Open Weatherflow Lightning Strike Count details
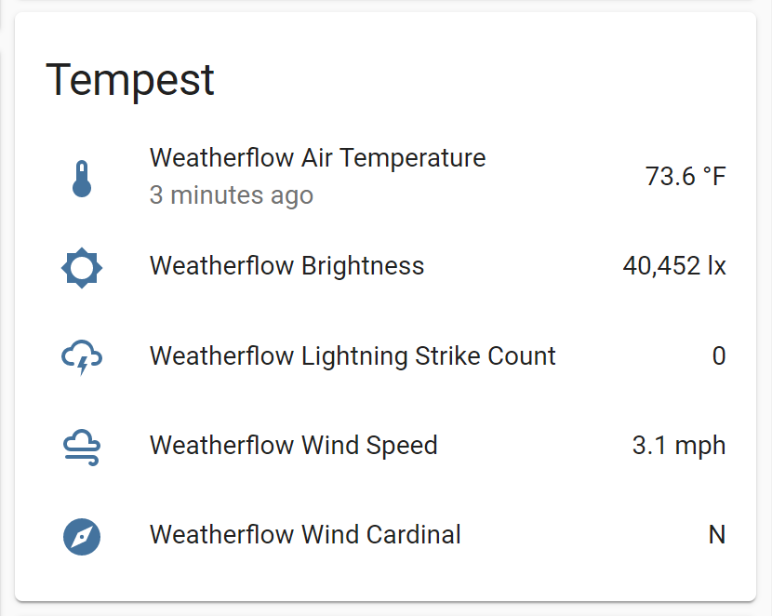The width and height of the screenshot is (772, 616). point(353,356)
